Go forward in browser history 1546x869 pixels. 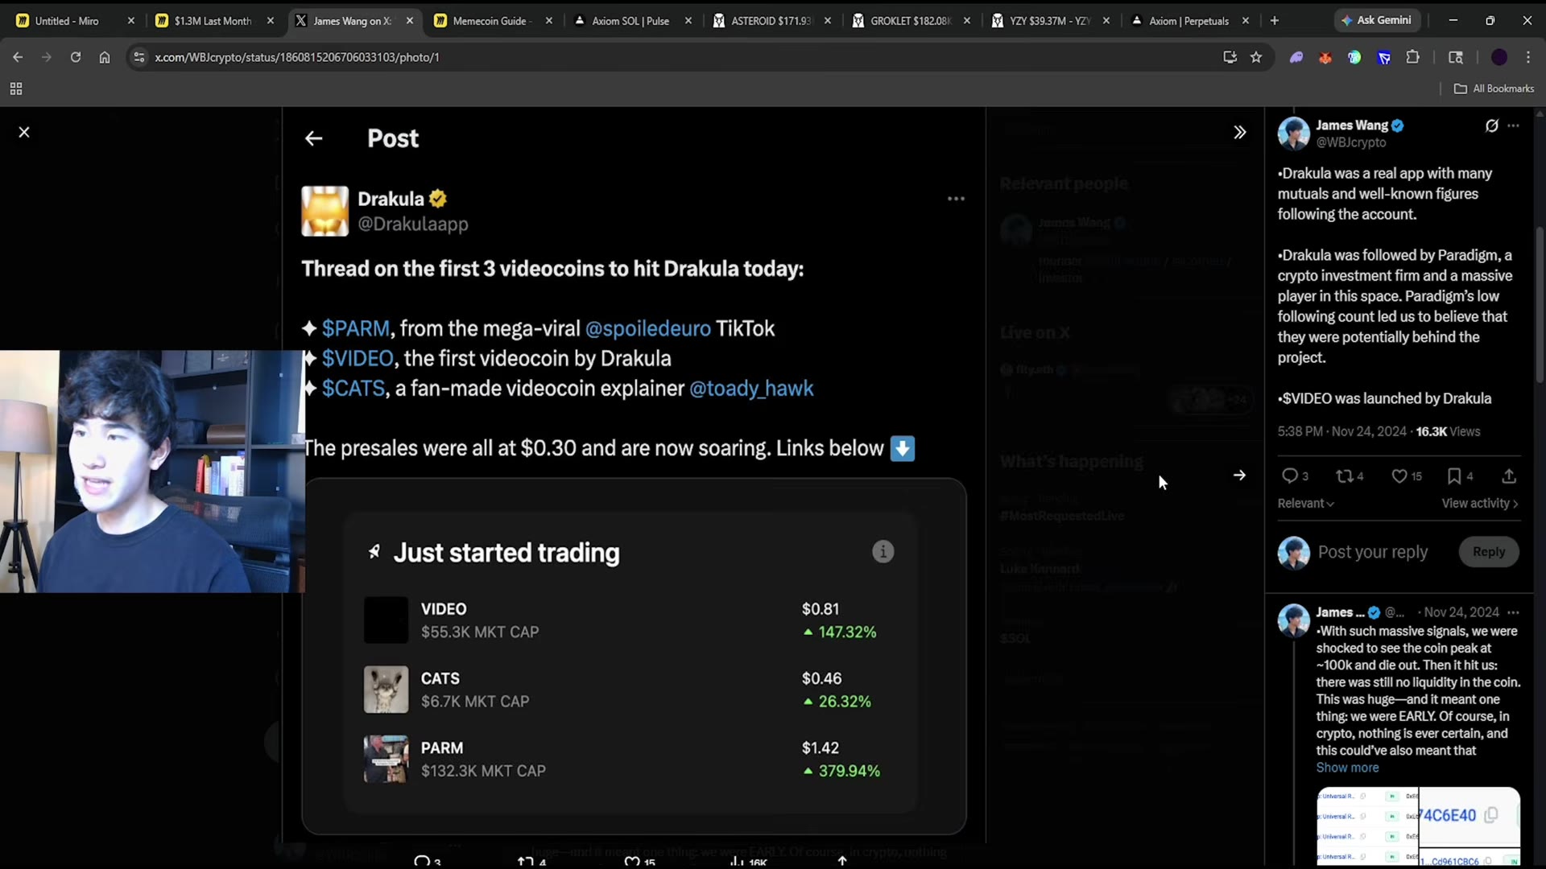(x=46, y=57)
